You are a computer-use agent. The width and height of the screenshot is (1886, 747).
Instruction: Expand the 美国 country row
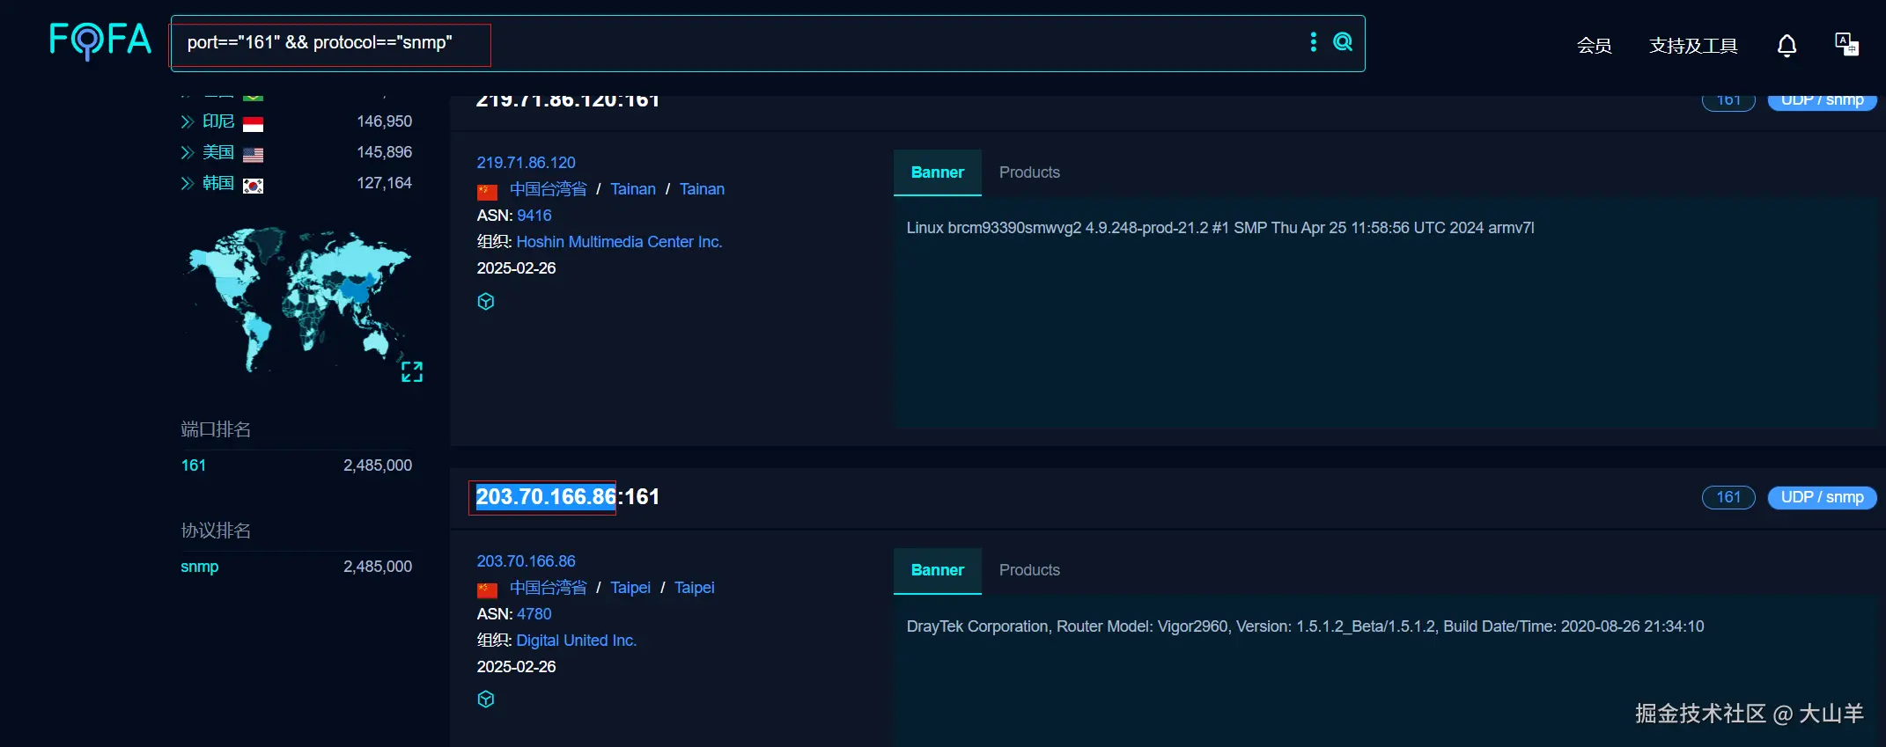(x=187, y=152)
